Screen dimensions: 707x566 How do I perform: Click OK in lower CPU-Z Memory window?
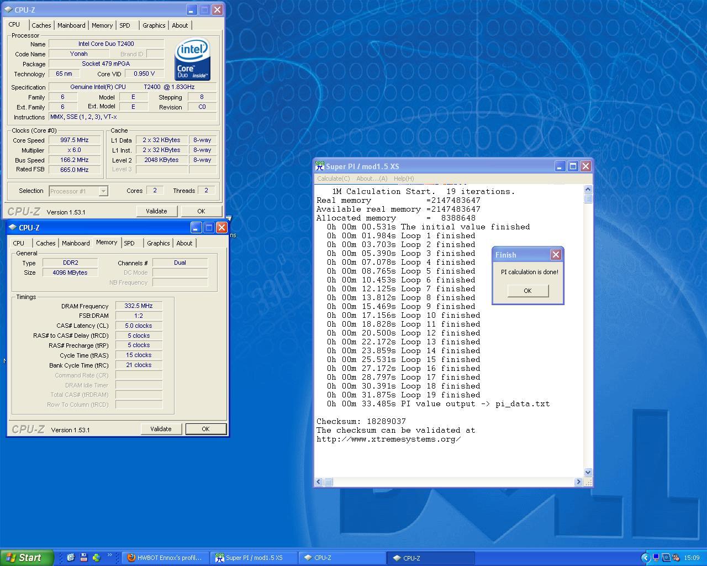coord(205,429)
